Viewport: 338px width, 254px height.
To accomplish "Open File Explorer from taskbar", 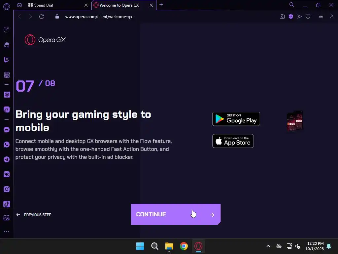I will pos(169,246).
